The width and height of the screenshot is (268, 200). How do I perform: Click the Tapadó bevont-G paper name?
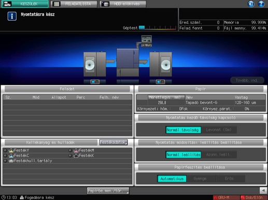click(202, 103)
